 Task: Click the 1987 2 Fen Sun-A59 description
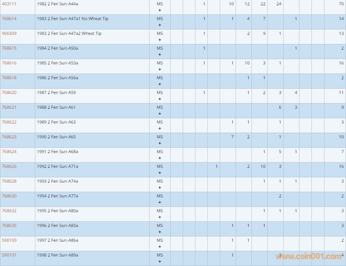point(56,93)
